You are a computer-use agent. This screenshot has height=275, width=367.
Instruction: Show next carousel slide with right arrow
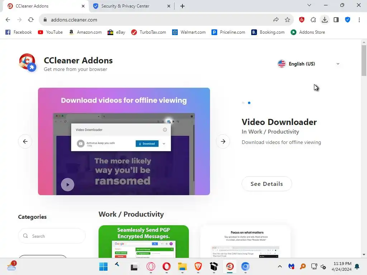pyautogui.click(x=223, y=141)
